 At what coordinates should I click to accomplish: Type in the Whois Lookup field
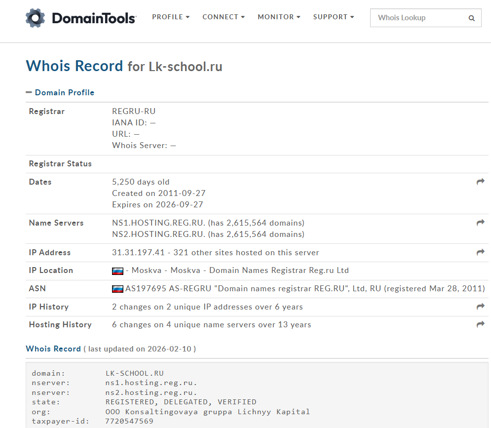(417, 18)
